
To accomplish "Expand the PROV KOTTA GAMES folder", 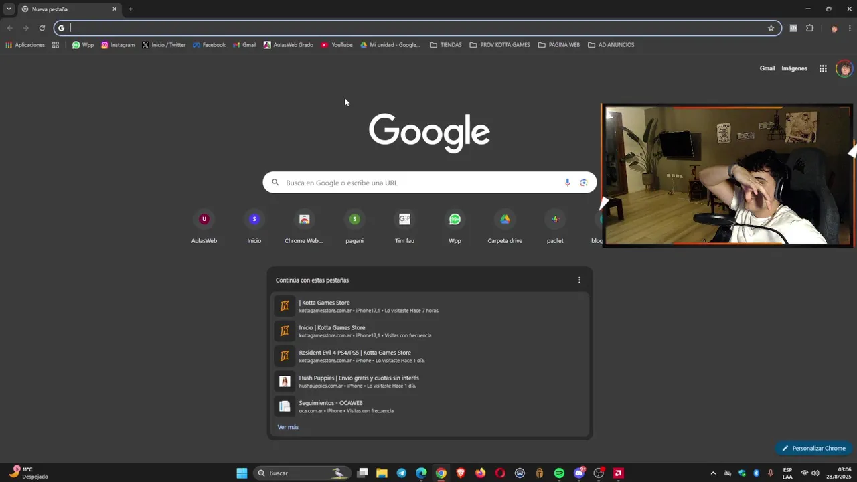I will (500, 45).
